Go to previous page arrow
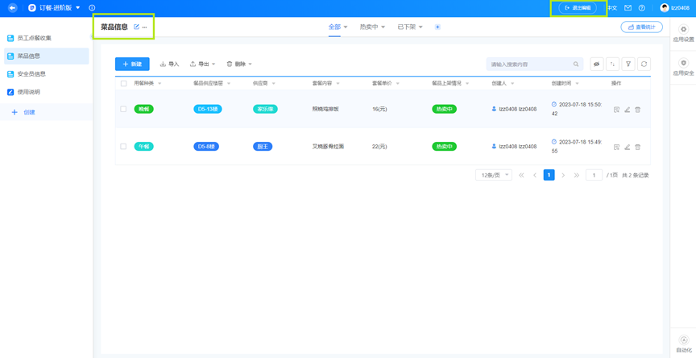The width and height of the screenshot is (696, 358). [x=535, y=175]
